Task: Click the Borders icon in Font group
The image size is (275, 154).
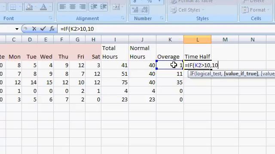Action: point(13,7)
